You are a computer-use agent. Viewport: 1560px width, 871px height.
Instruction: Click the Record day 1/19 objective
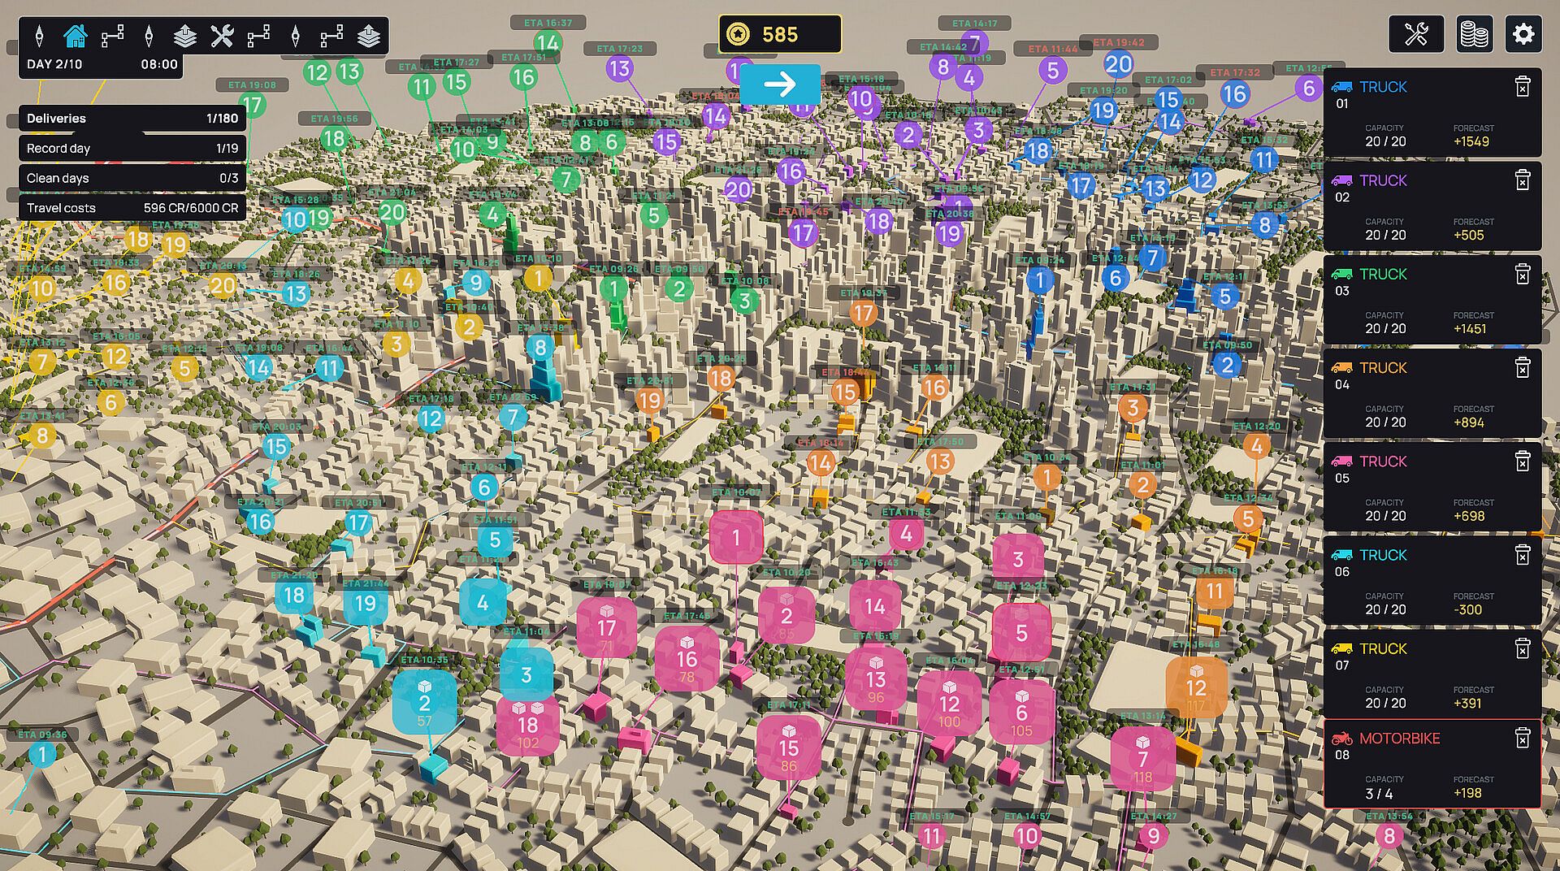(x=132, y=149)
